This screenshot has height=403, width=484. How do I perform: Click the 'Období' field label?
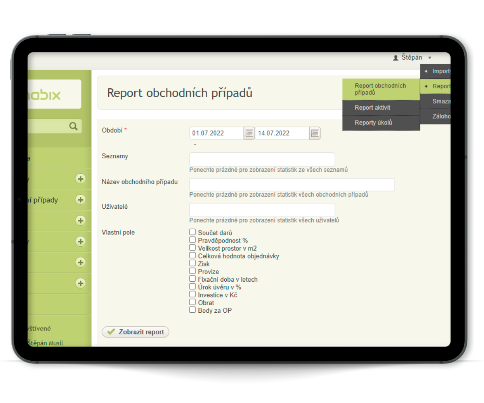coord(114,130)
